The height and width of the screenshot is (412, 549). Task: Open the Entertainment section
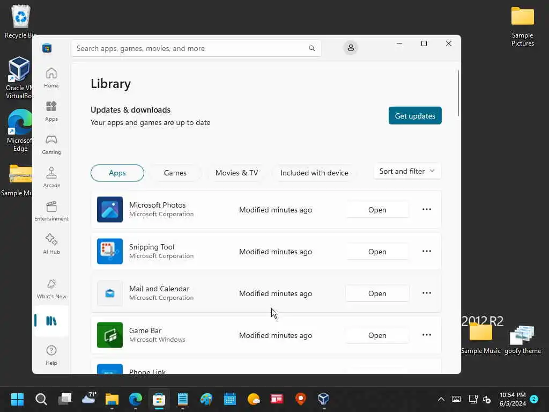pos(51,210)
